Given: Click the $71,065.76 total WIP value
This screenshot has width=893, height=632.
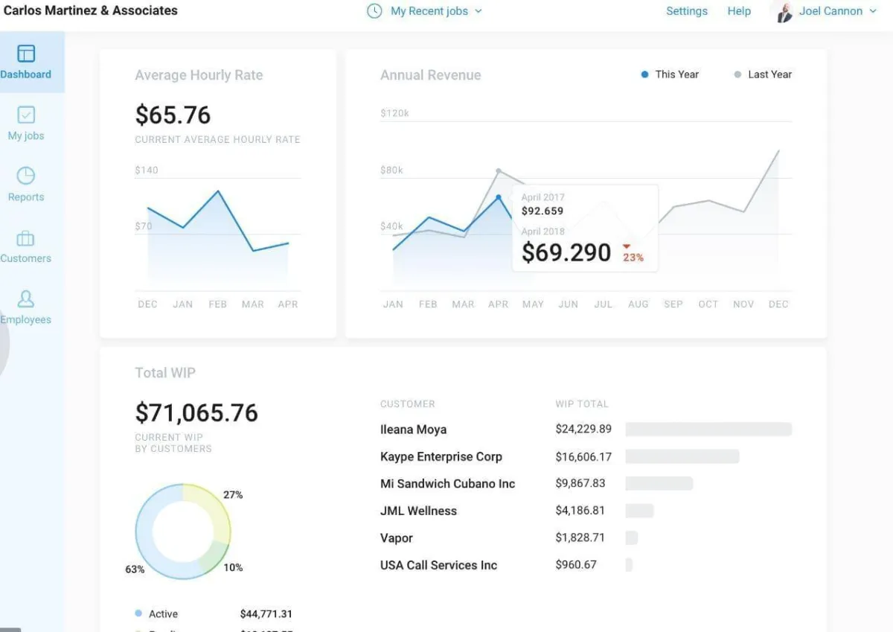Looking at the screenshot, I should tap(196, 412).
